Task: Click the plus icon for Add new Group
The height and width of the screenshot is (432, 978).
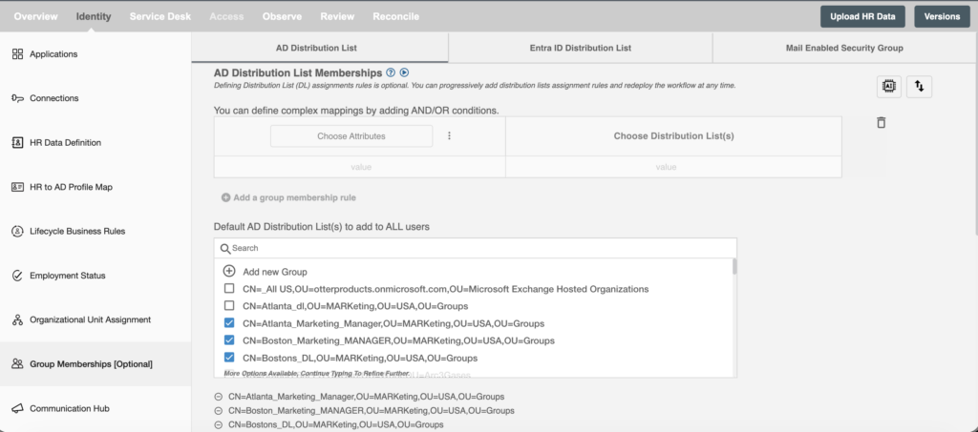Action: (229, 272)
